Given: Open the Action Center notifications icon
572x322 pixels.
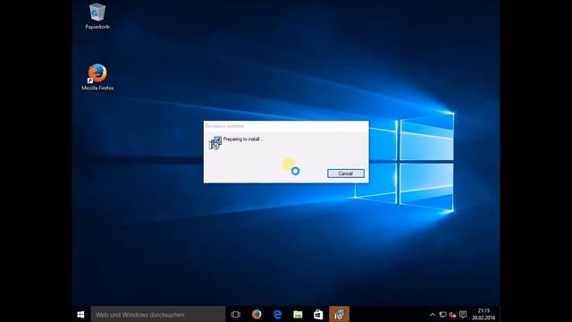Looking at the screenshot, I should [463, 314].
